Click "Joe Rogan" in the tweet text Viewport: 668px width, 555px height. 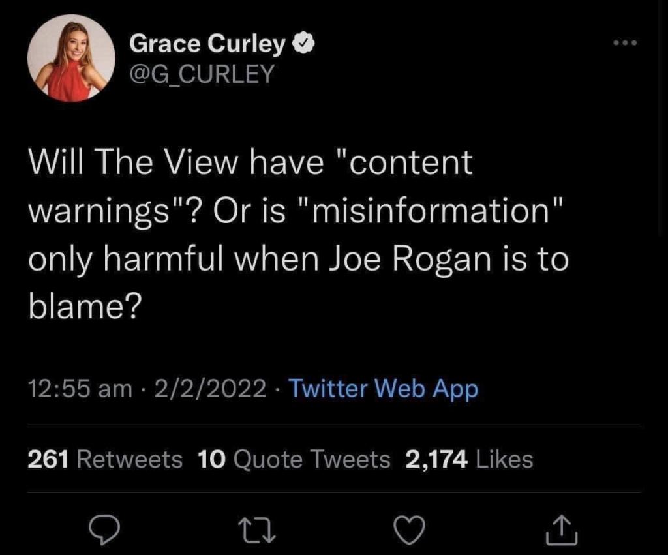coord(414,260)
